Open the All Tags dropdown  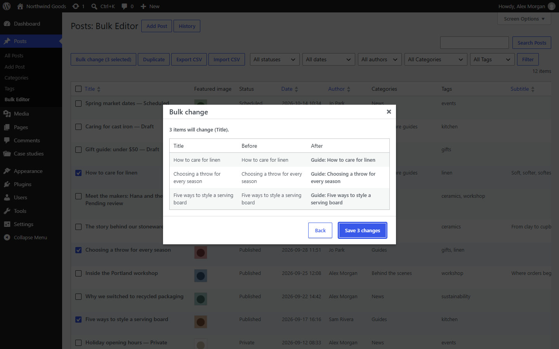point(492,59)
